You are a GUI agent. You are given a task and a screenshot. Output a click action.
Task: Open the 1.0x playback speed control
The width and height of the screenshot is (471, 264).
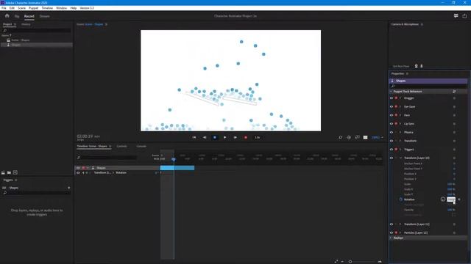(x=258, y=137)
